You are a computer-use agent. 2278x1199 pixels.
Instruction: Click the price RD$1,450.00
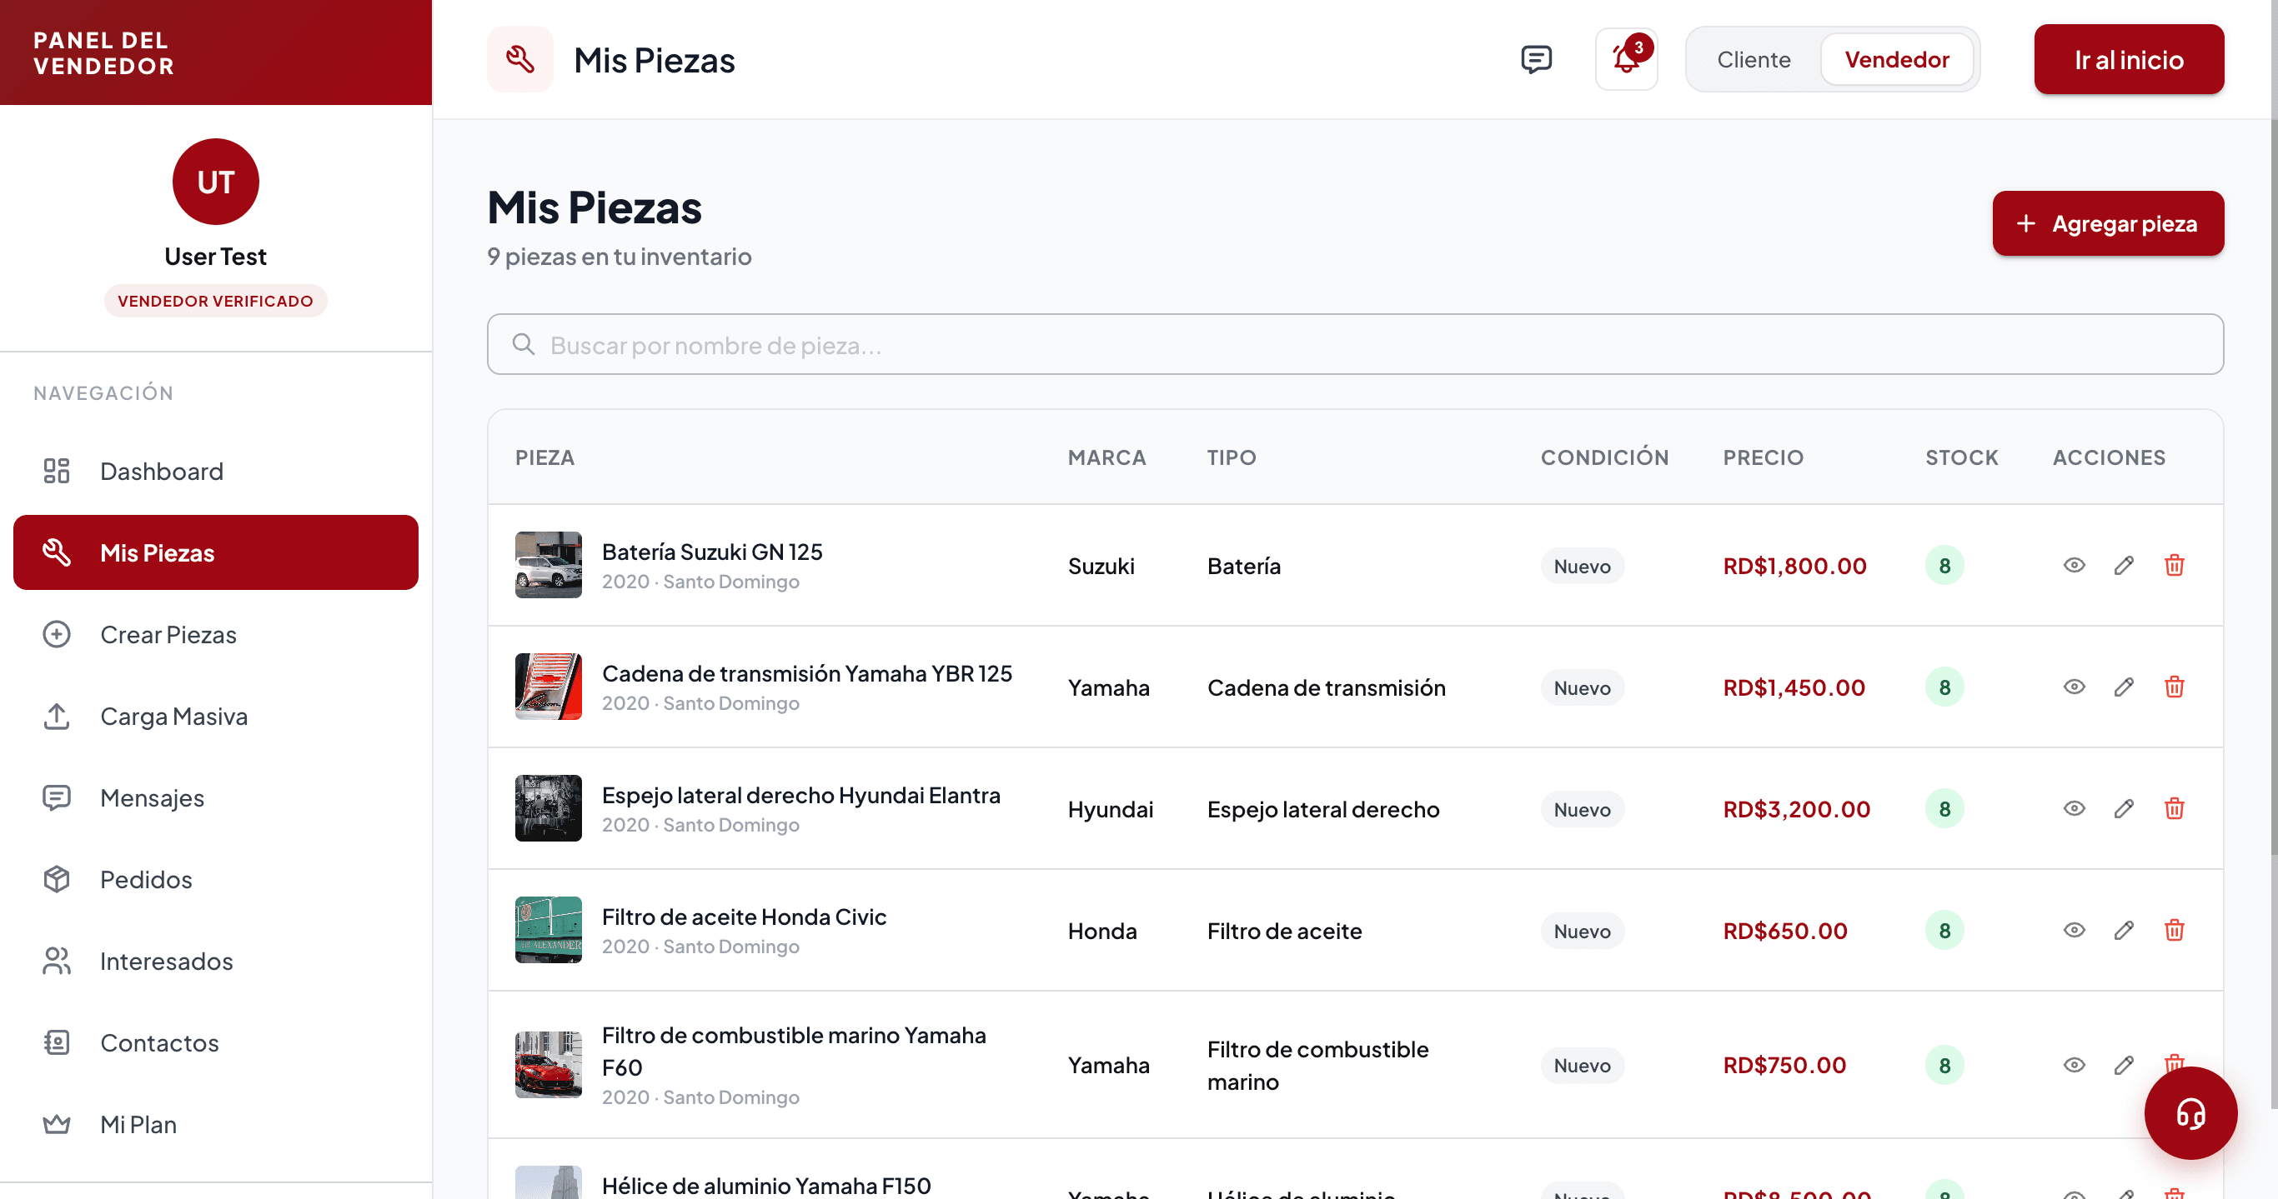point(1794,687)
